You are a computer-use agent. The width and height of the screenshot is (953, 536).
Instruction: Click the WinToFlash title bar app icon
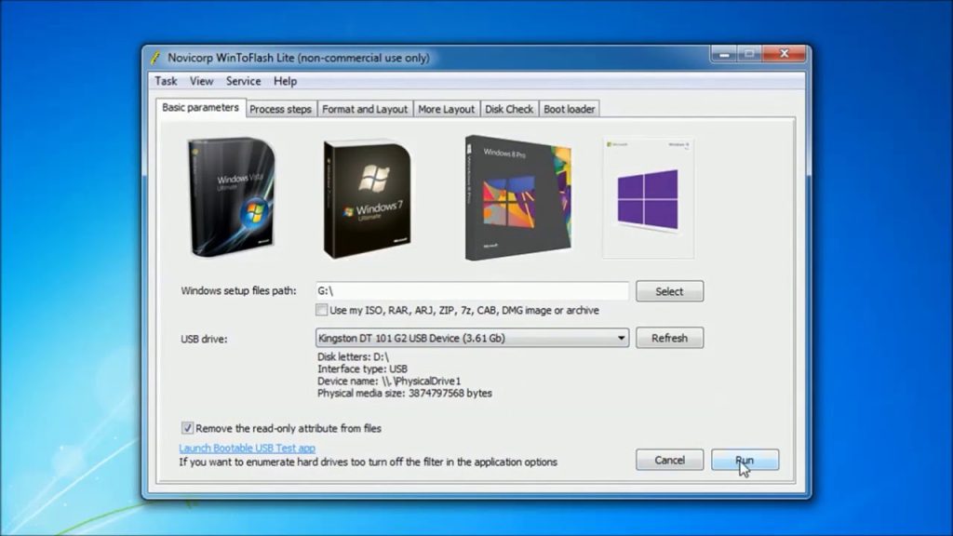[x=154, y=58]
